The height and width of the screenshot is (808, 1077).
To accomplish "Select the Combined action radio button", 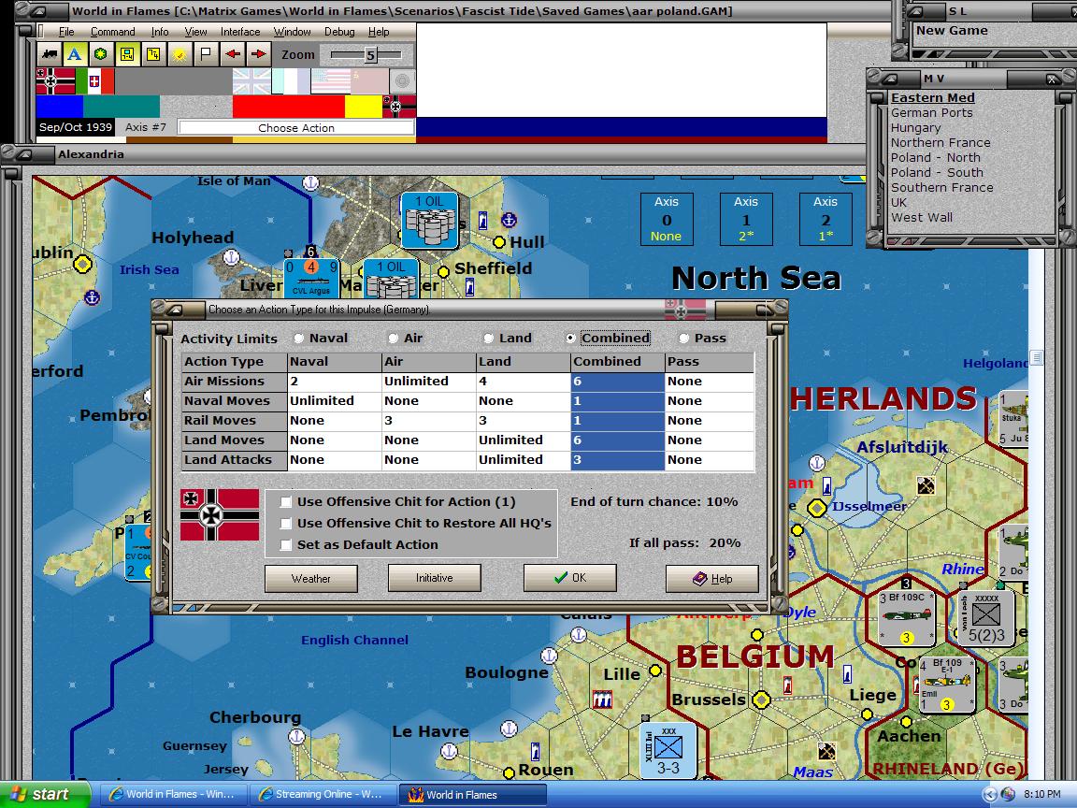I will tap(570, 338).
